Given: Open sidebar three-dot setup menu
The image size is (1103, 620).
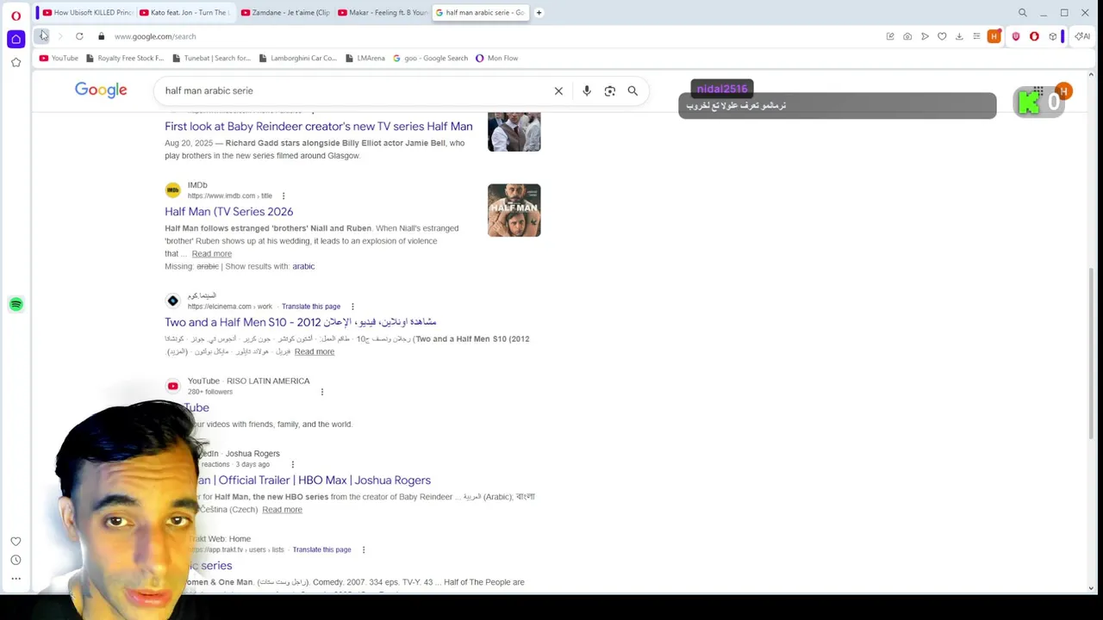Looking at the screenshot, I should 16,579.
